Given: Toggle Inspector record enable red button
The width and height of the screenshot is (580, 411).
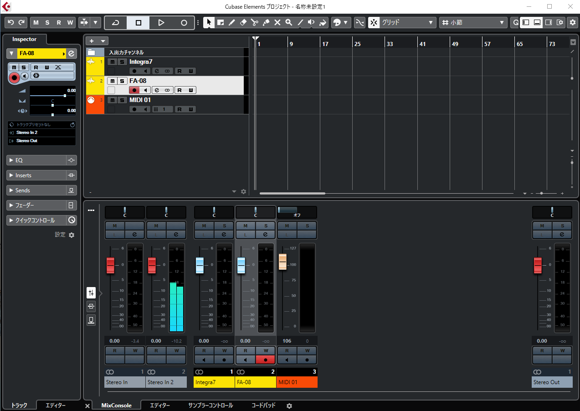Looking at the screenshot, I should [x=14, y=78].
